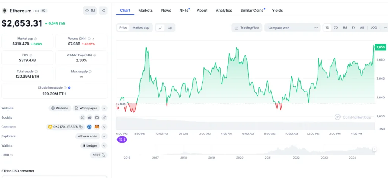388x178 pixels.
Task: Set chart range to 1Y
Action: click(x=354, y=28)
